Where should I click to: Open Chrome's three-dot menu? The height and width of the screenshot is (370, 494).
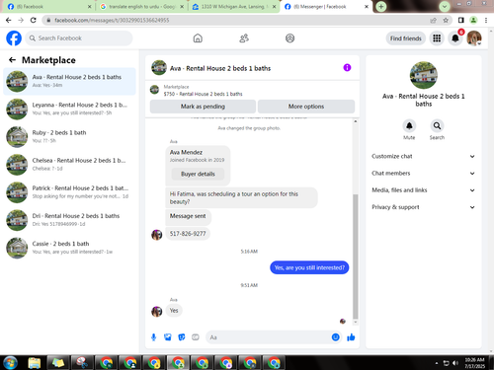(x=486, y=20)
